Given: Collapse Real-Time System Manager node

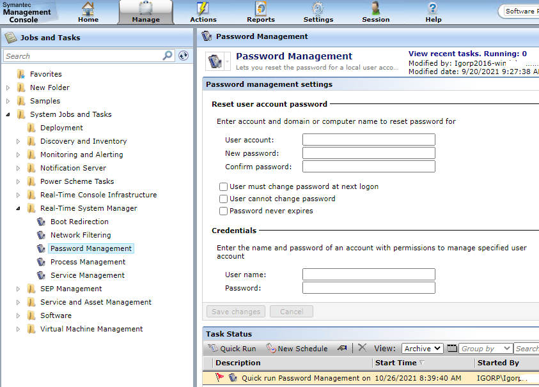Looking at the screenshot, I should point(18,208).
